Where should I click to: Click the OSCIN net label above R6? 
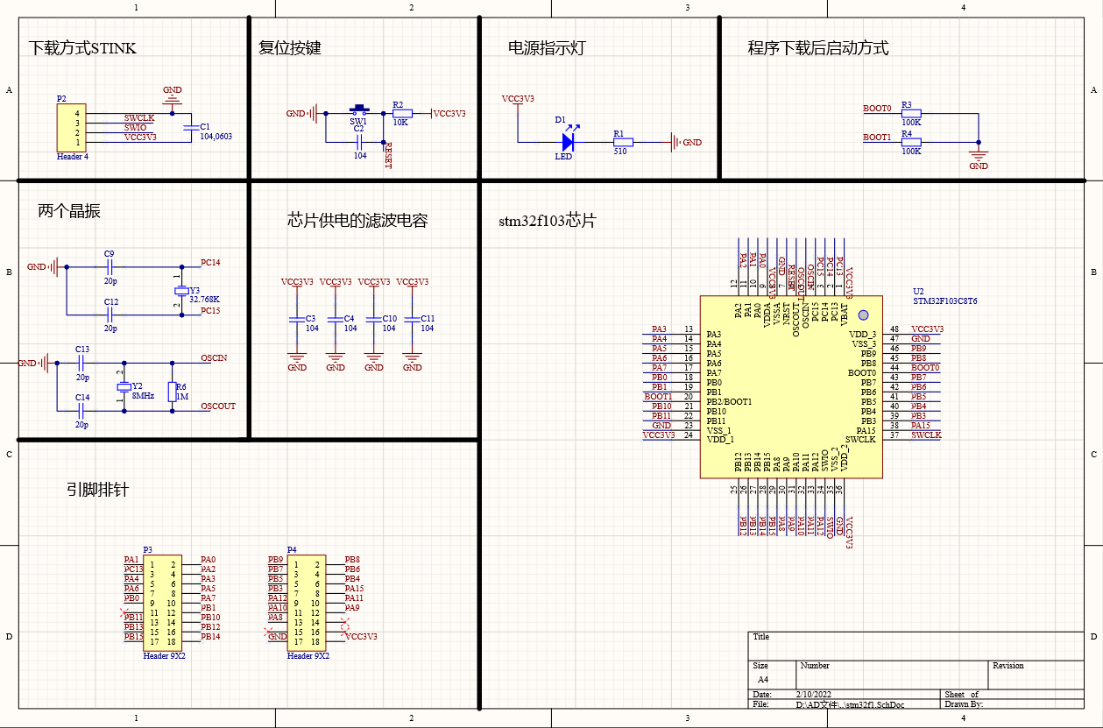[214, 357]
